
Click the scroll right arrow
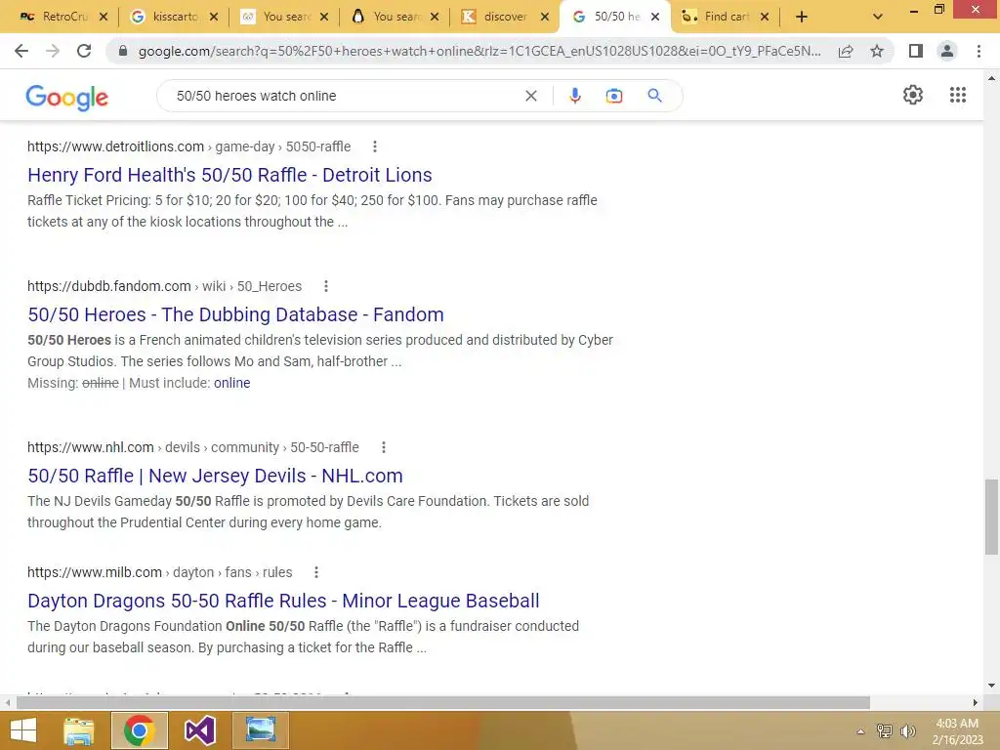pos(976,703)
